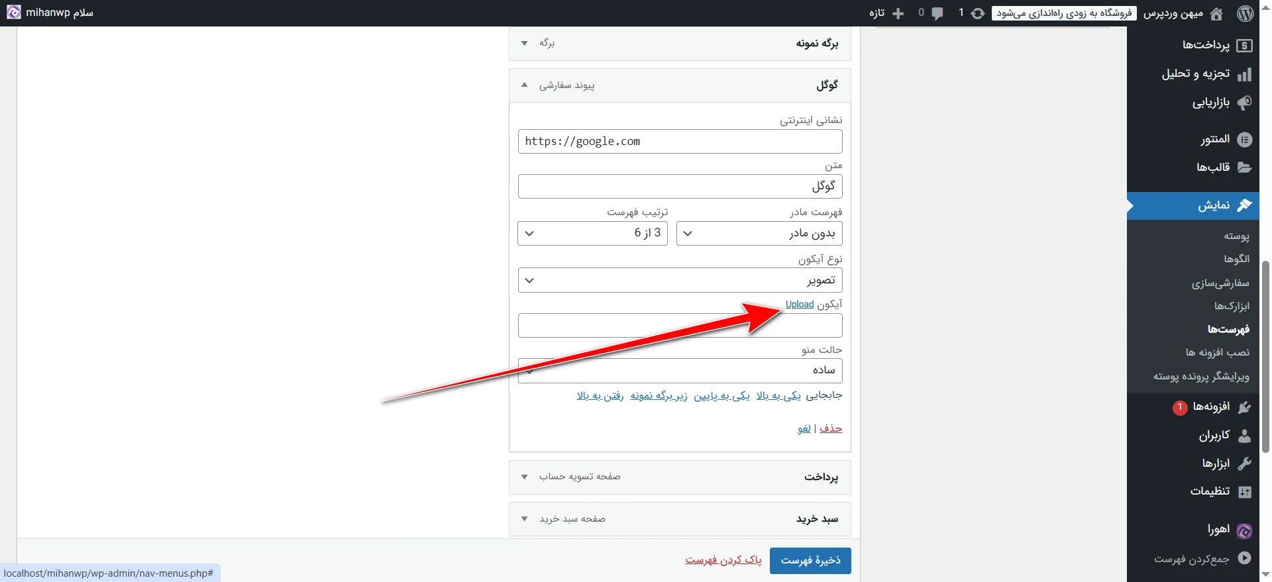1272x582 pixels.
Task: Click the پیوند سفارشی type label
Action: 566,85
